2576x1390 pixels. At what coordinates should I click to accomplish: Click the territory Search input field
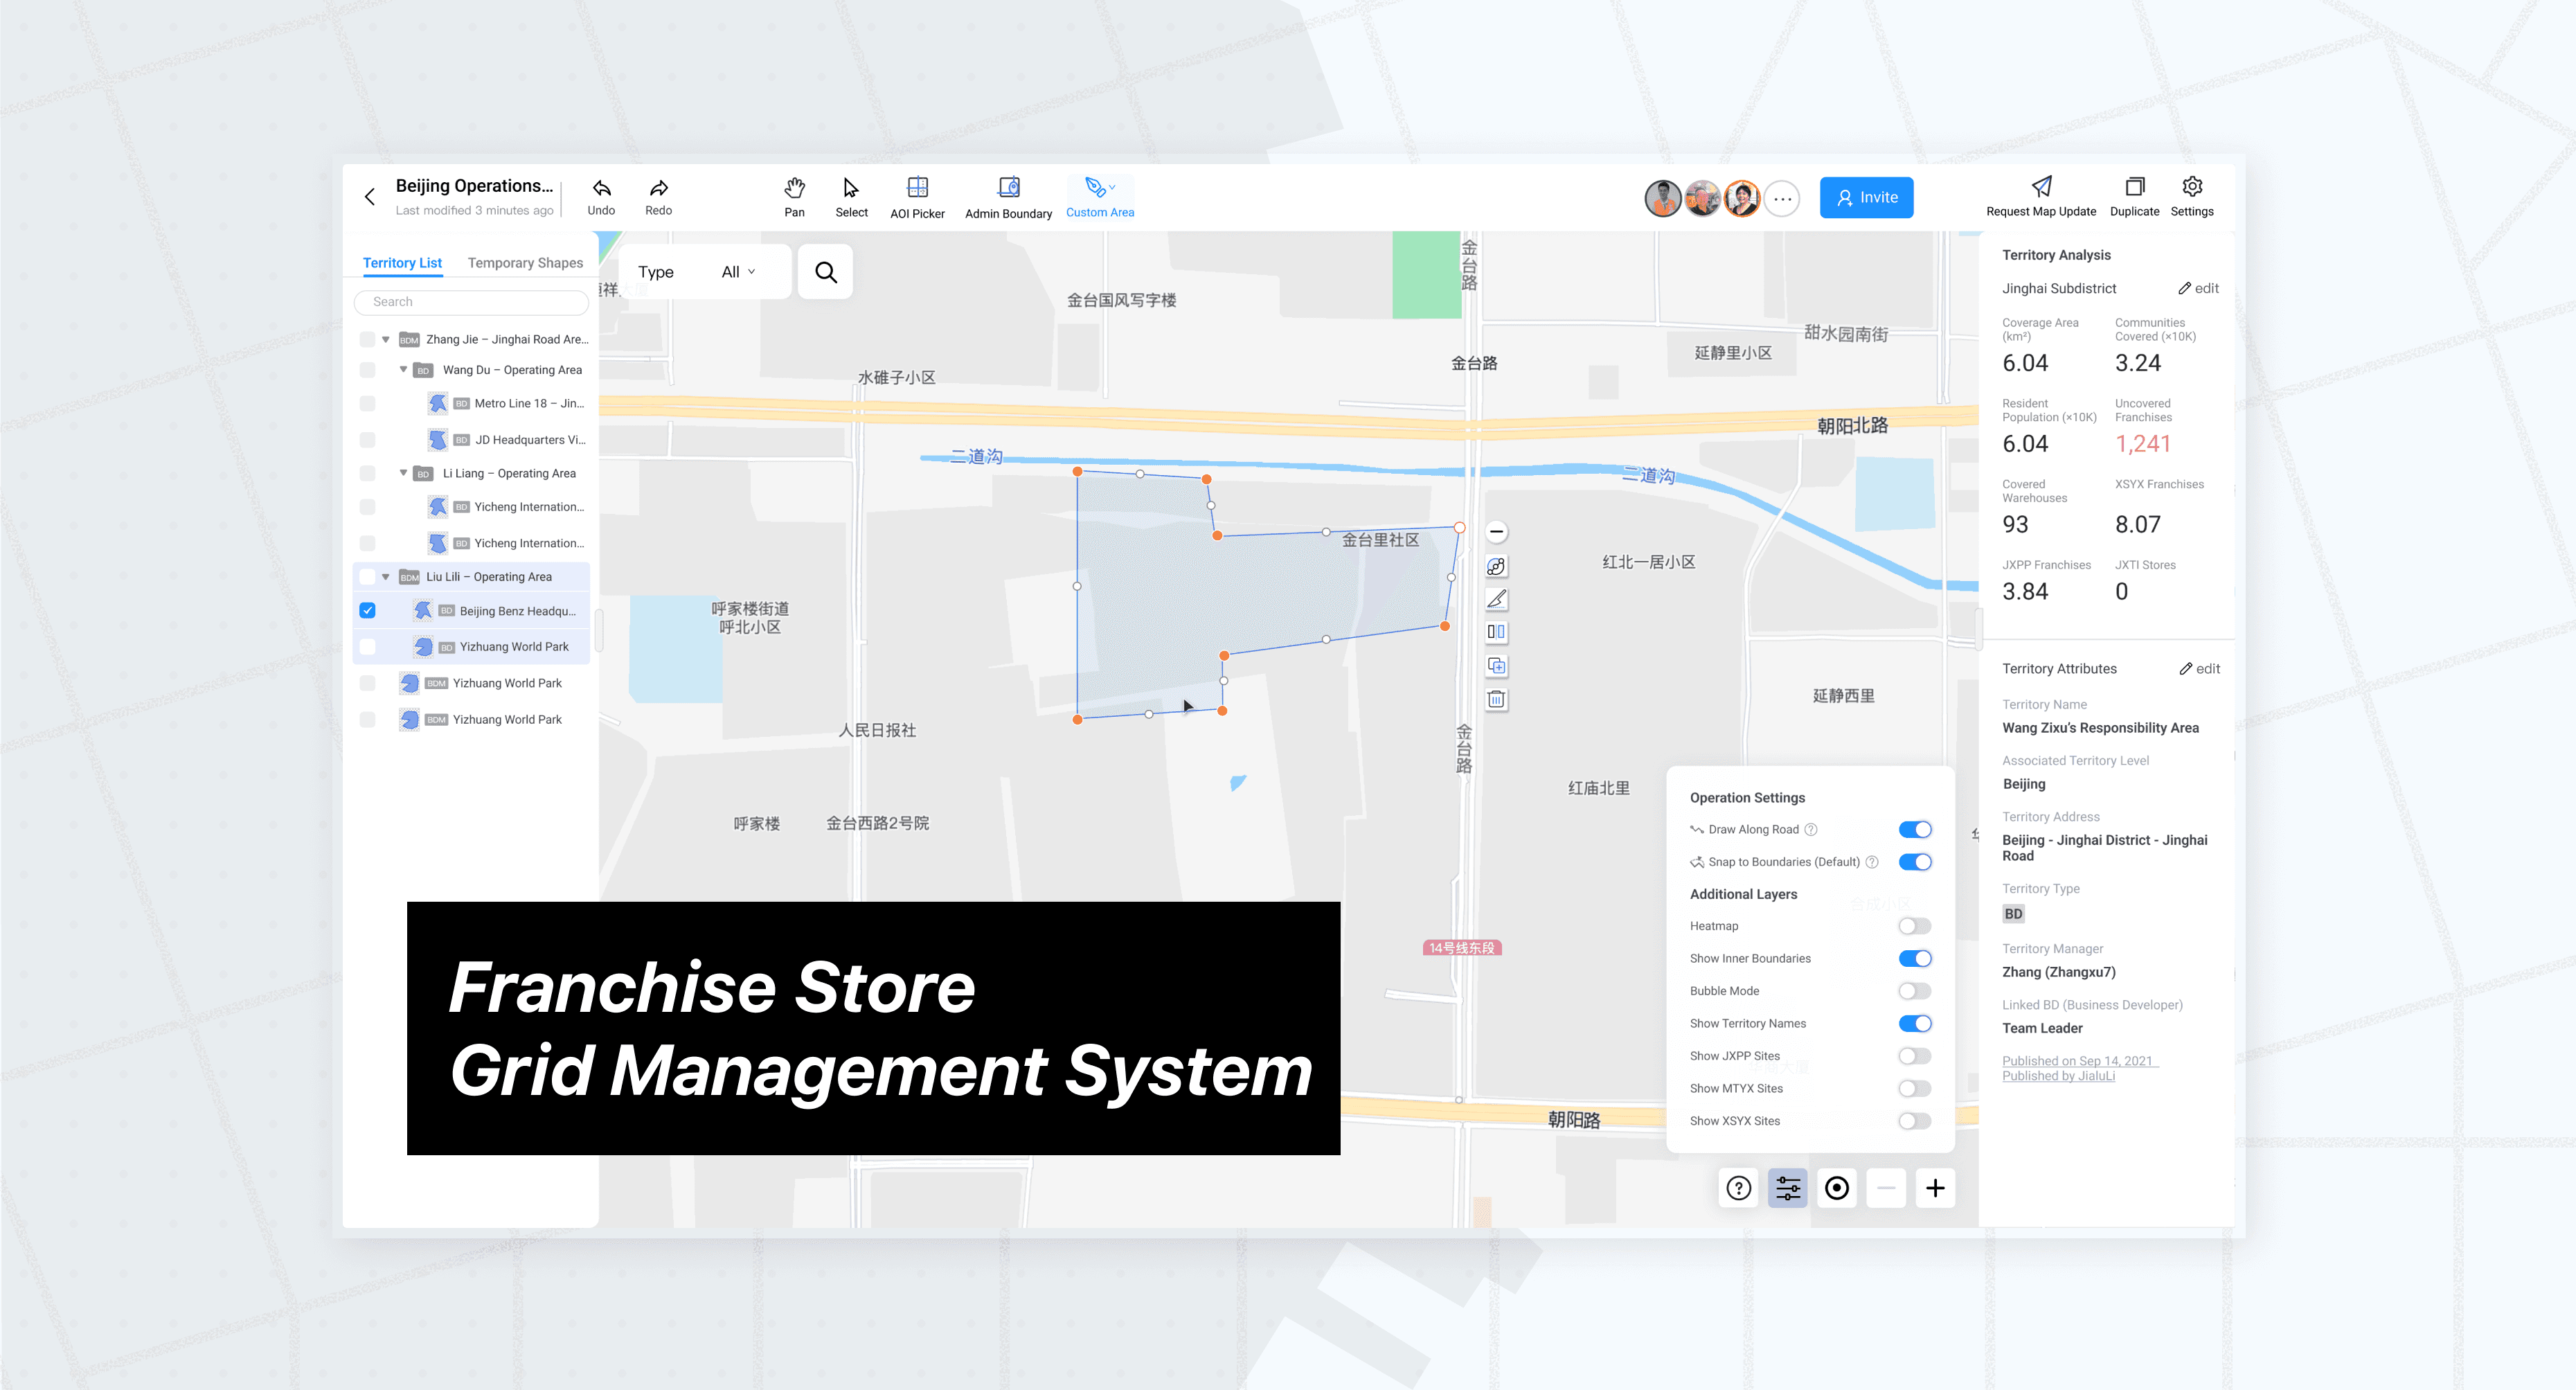tap(471, 302)
